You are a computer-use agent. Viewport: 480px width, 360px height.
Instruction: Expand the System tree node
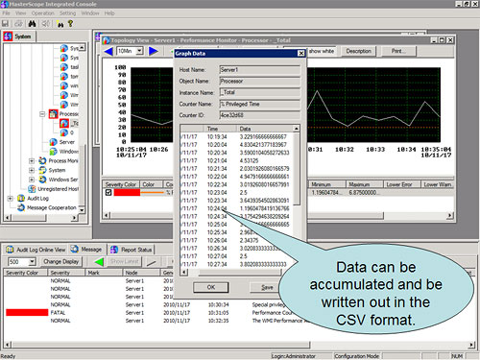point(32,170)
